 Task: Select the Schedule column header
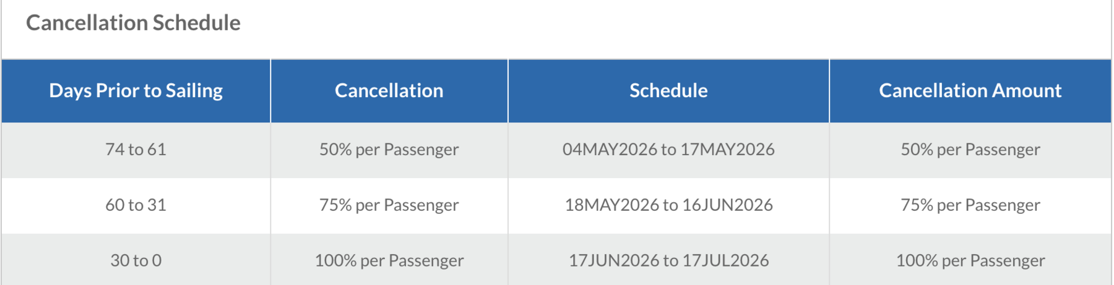[x=668, y=91]
